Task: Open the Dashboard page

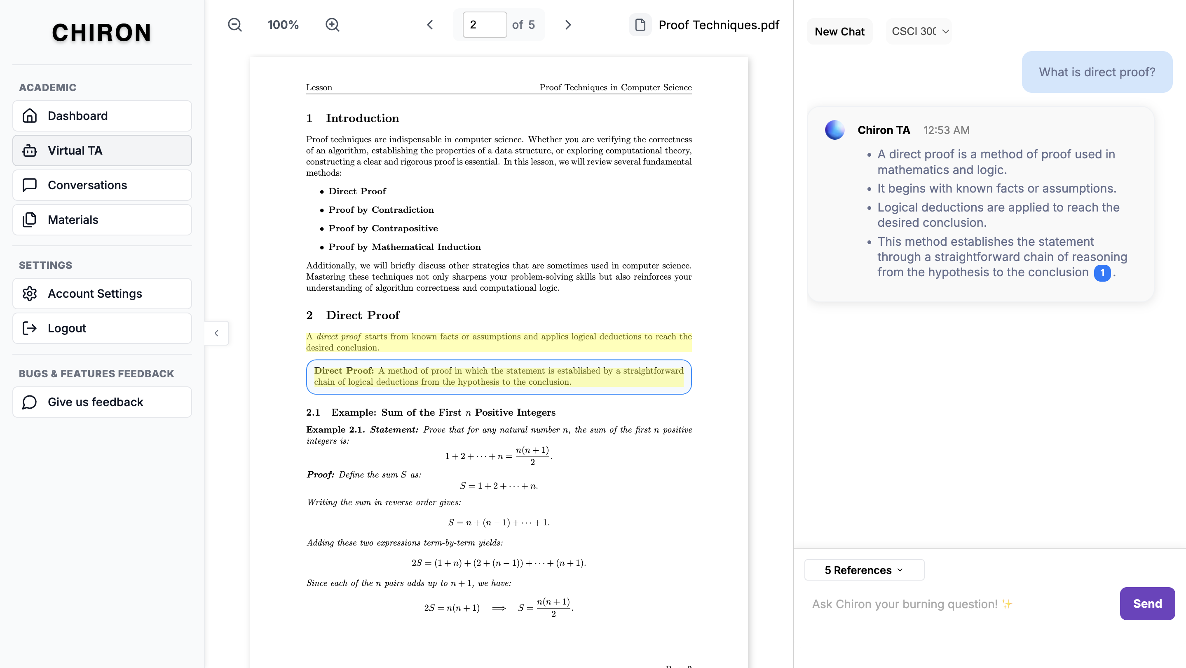Action: (x=102, y=116)
